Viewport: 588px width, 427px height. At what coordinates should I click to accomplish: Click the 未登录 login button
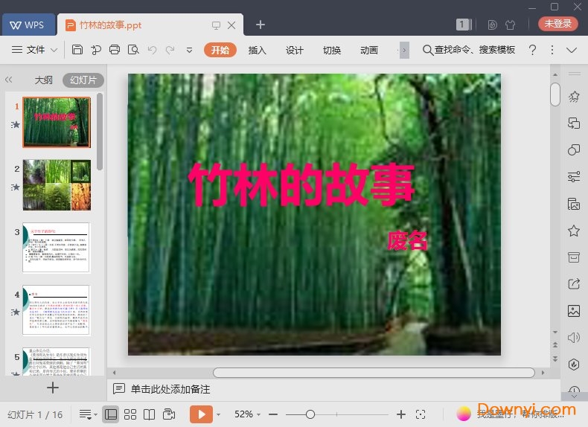coord(558,24)
